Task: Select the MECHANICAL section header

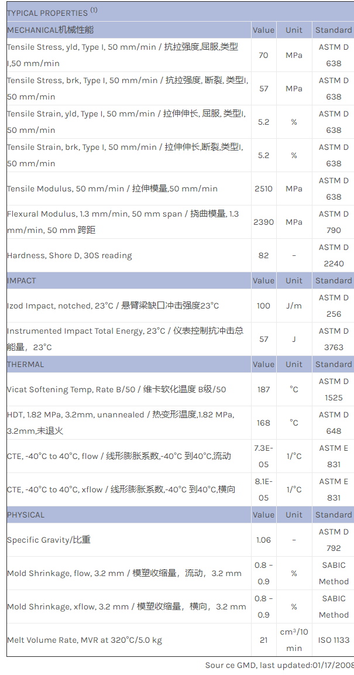Action: point(50,30)
